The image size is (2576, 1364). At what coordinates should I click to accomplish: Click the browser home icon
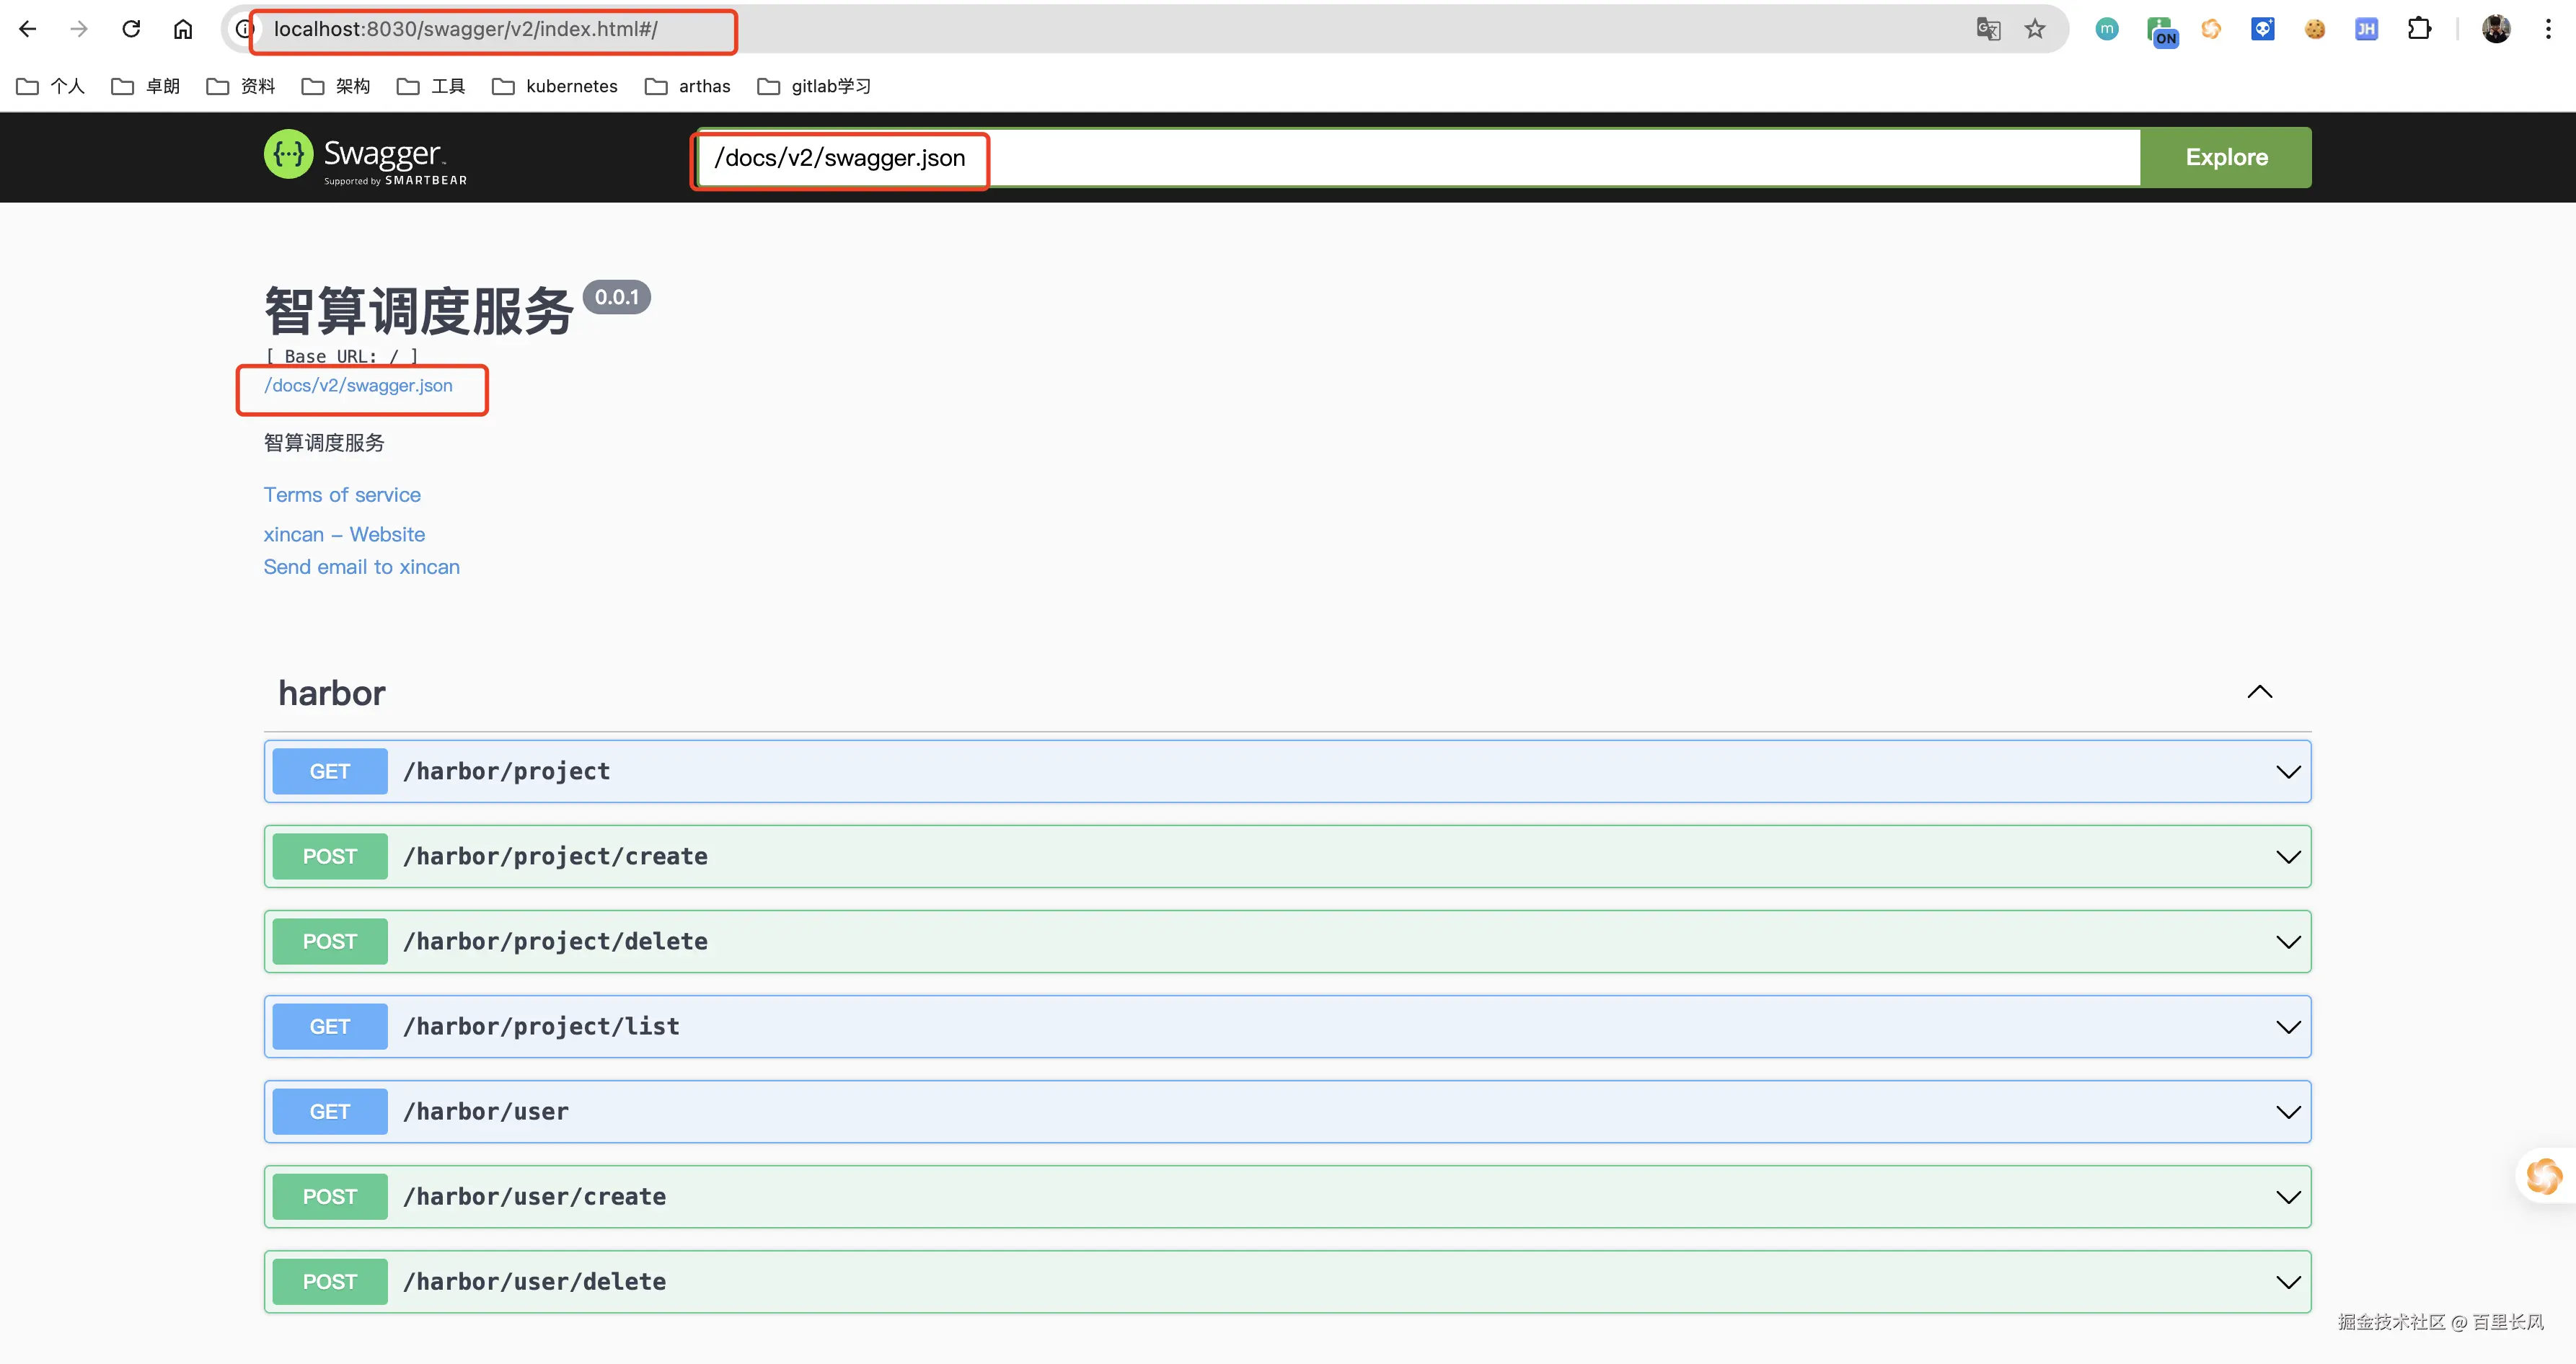(183, 29)
